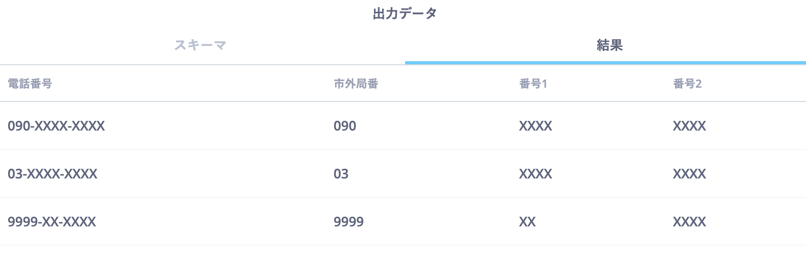Click the 番号1 column header

533,84
